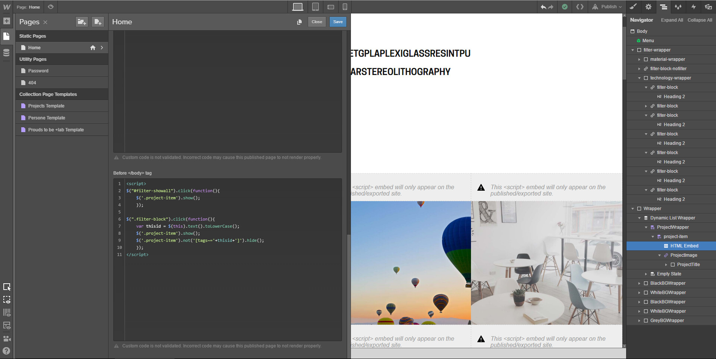
Task: Click the create new page icon
Action: [x=98, y=22]
